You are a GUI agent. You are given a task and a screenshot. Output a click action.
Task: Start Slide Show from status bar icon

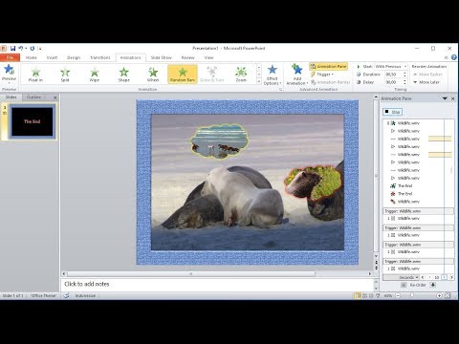point(378,296)
